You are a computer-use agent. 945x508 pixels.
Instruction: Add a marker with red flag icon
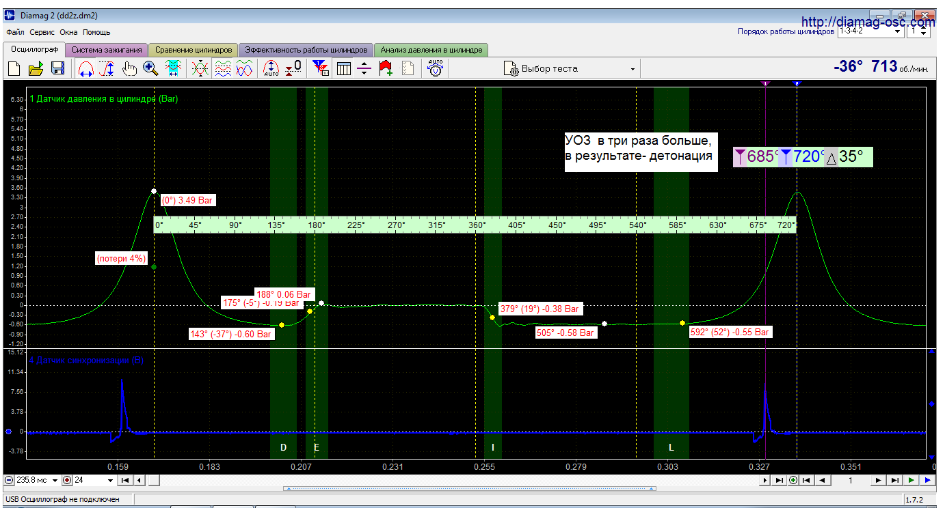(x=386, y=68)
